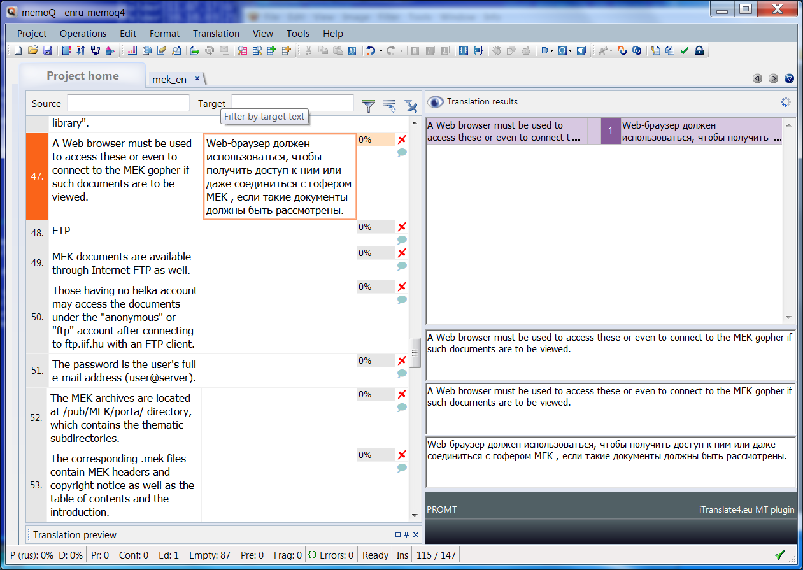The image size is (803, 570).
Task: Click the Save (floppy disk) toolbar icon
Action: click(46, 50)
